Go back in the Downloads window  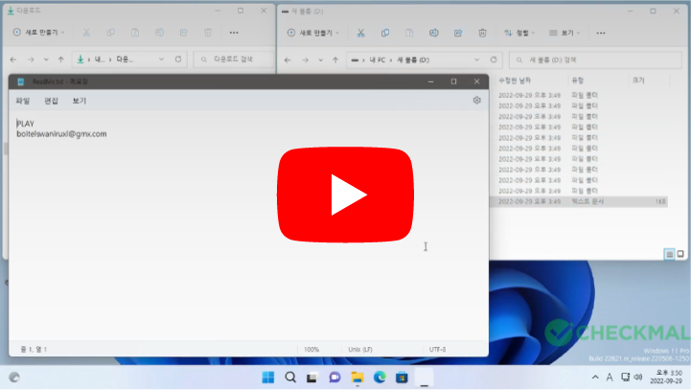(x=13, y=59)
